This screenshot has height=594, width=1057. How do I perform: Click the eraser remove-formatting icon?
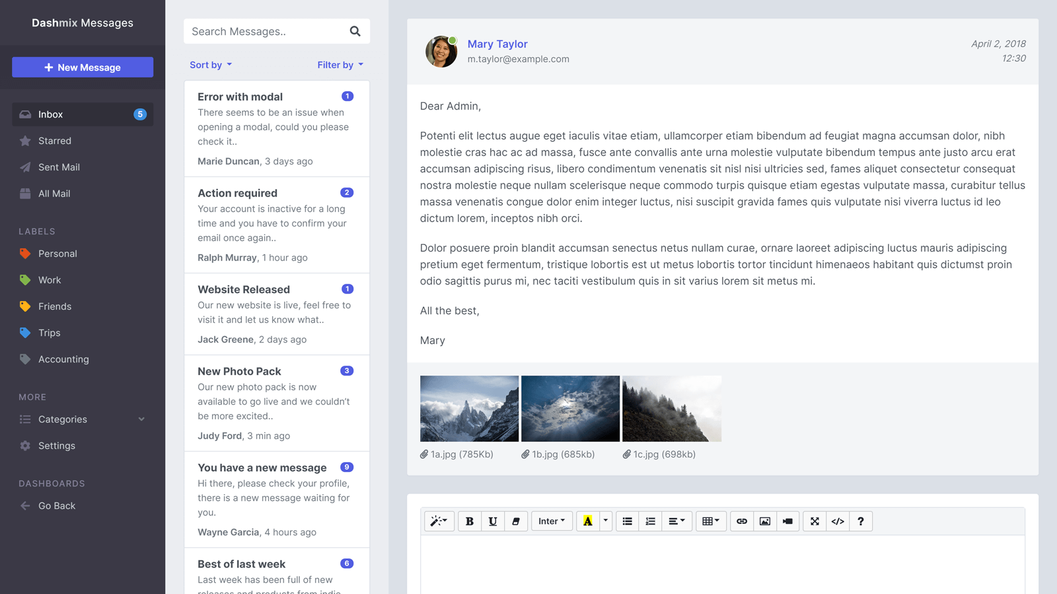pos(516,521)
